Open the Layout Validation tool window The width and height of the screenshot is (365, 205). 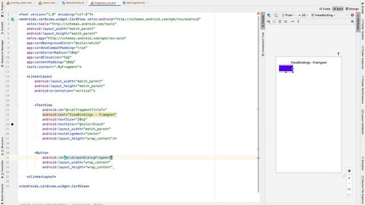pos(363,122)
